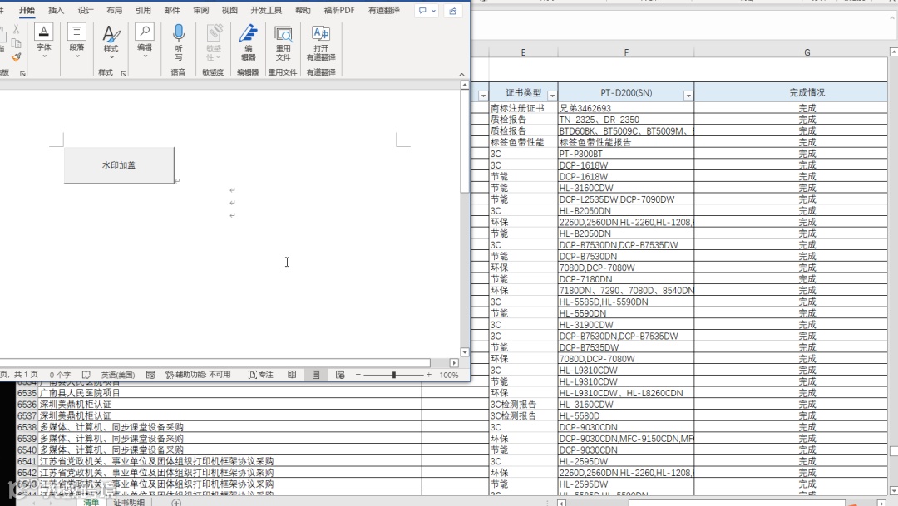This screenshot has height=506, width=898.
Task: Open the 帮助 ribbon tab
Action: pos(303,10)
